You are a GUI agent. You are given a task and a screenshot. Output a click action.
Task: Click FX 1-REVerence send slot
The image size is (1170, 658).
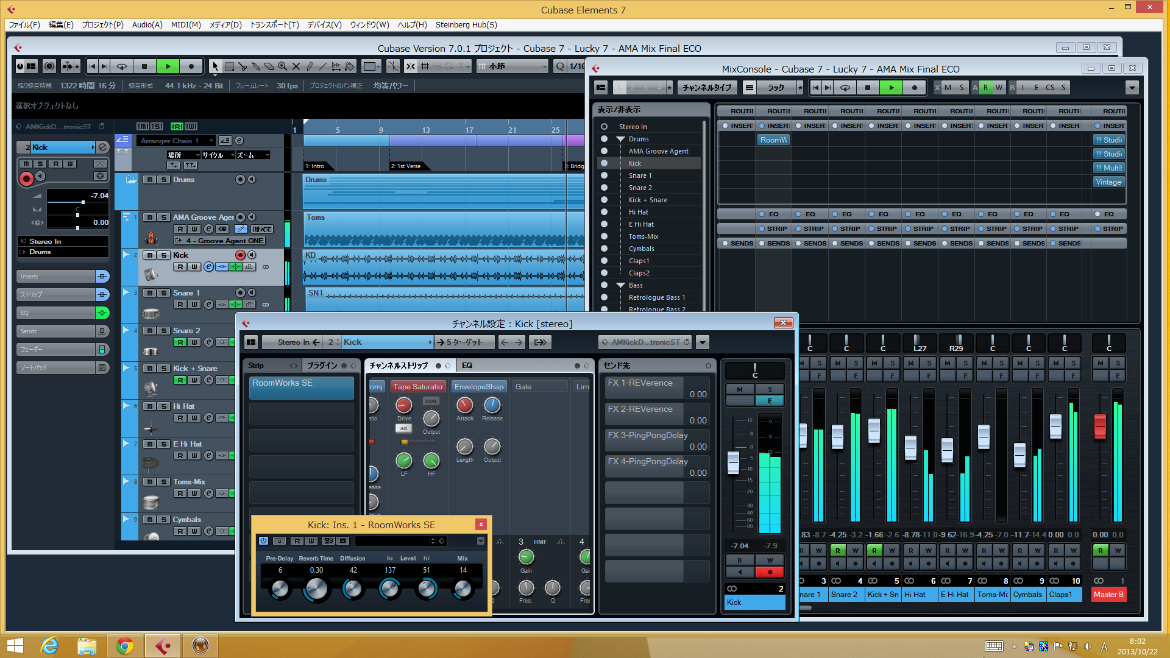pyautogui.click(x=658, y=389)
